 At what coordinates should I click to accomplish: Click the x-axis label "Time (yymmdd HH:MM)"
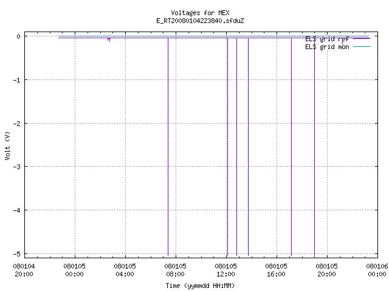point(200,286)
